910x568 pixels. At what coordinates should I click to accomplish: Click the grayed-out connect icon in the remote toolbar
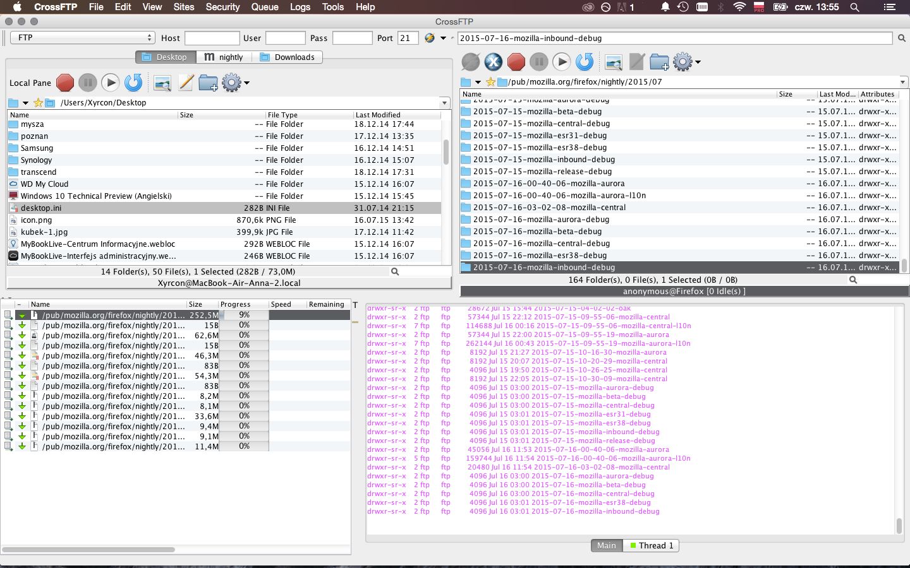pos(471,62)
